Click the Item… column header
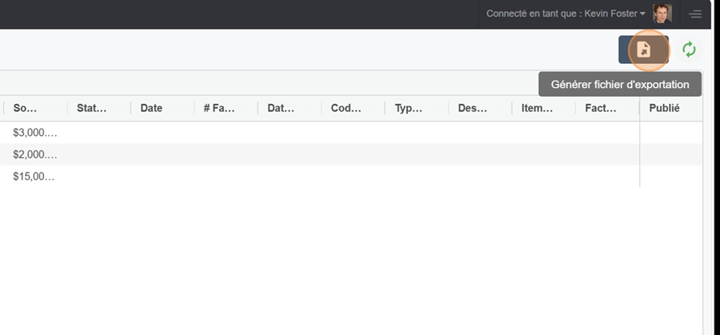Screen dimensions: 720x335 537,108
